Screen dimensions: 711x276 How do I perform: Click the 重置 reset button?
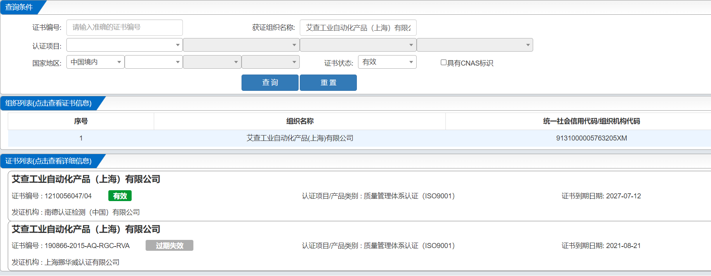pos(328,83)
